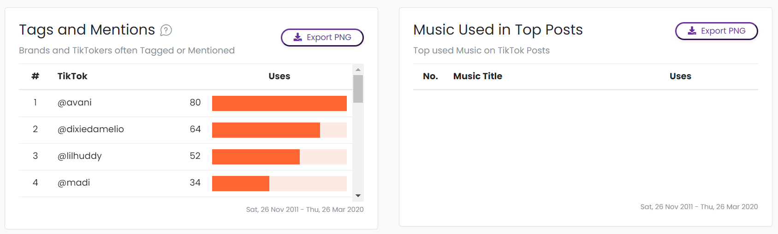Viewport: 778px width, 234px height.
Task: Click the orange usage bar for @avani
Action: pos(279,103)
